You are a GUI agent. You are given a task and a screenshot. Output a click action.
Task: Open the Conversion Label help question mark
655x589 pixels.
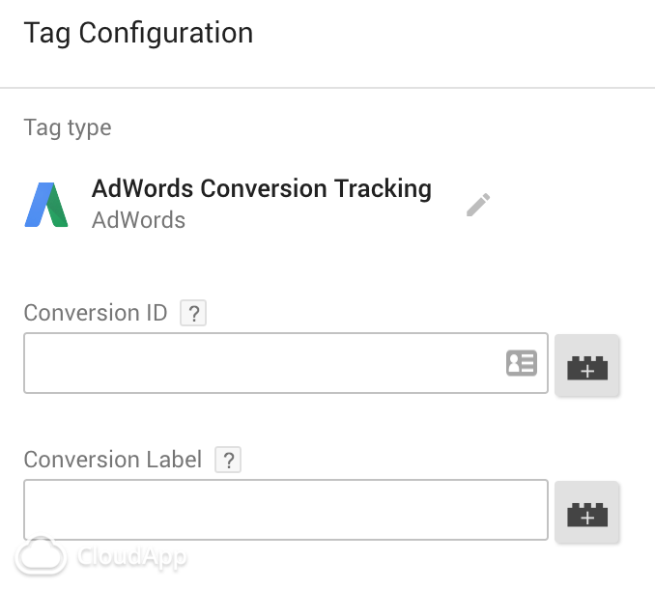tap(228, 460)
